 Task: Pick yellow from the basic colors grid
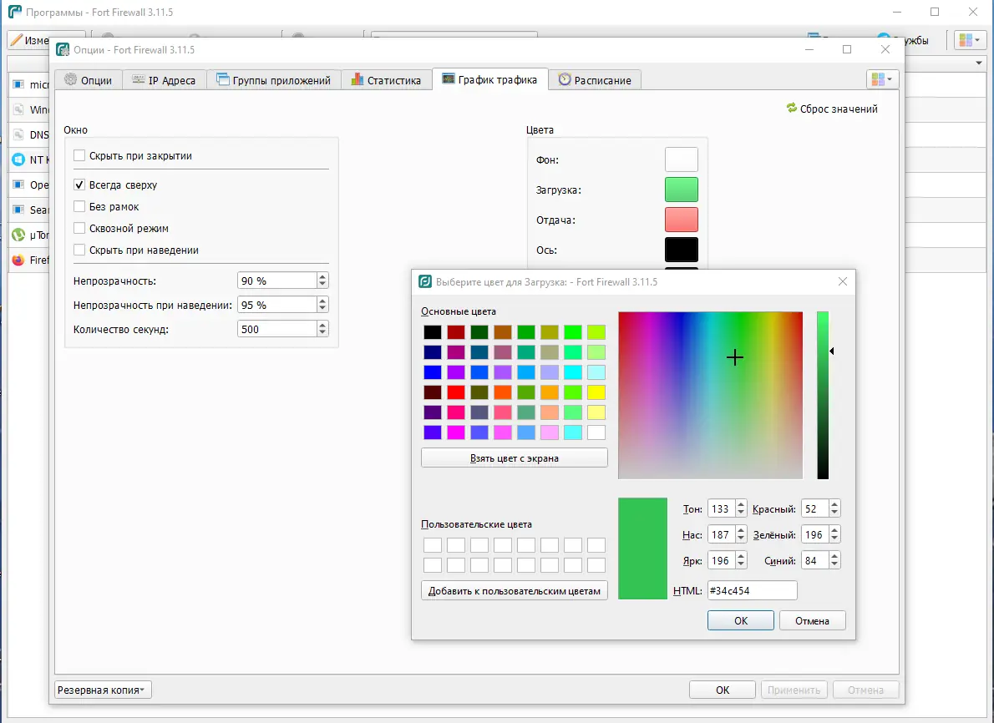[596, 392]
